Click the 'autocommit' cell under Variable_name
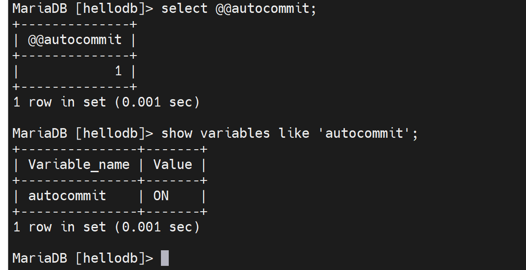This screenshot has height=270, width=526. pos(67,196)
